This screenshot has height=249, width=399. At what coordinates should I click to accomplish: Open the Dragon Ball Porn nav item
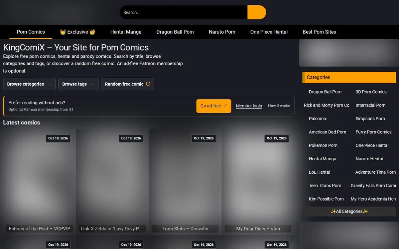tap(175, 32)
